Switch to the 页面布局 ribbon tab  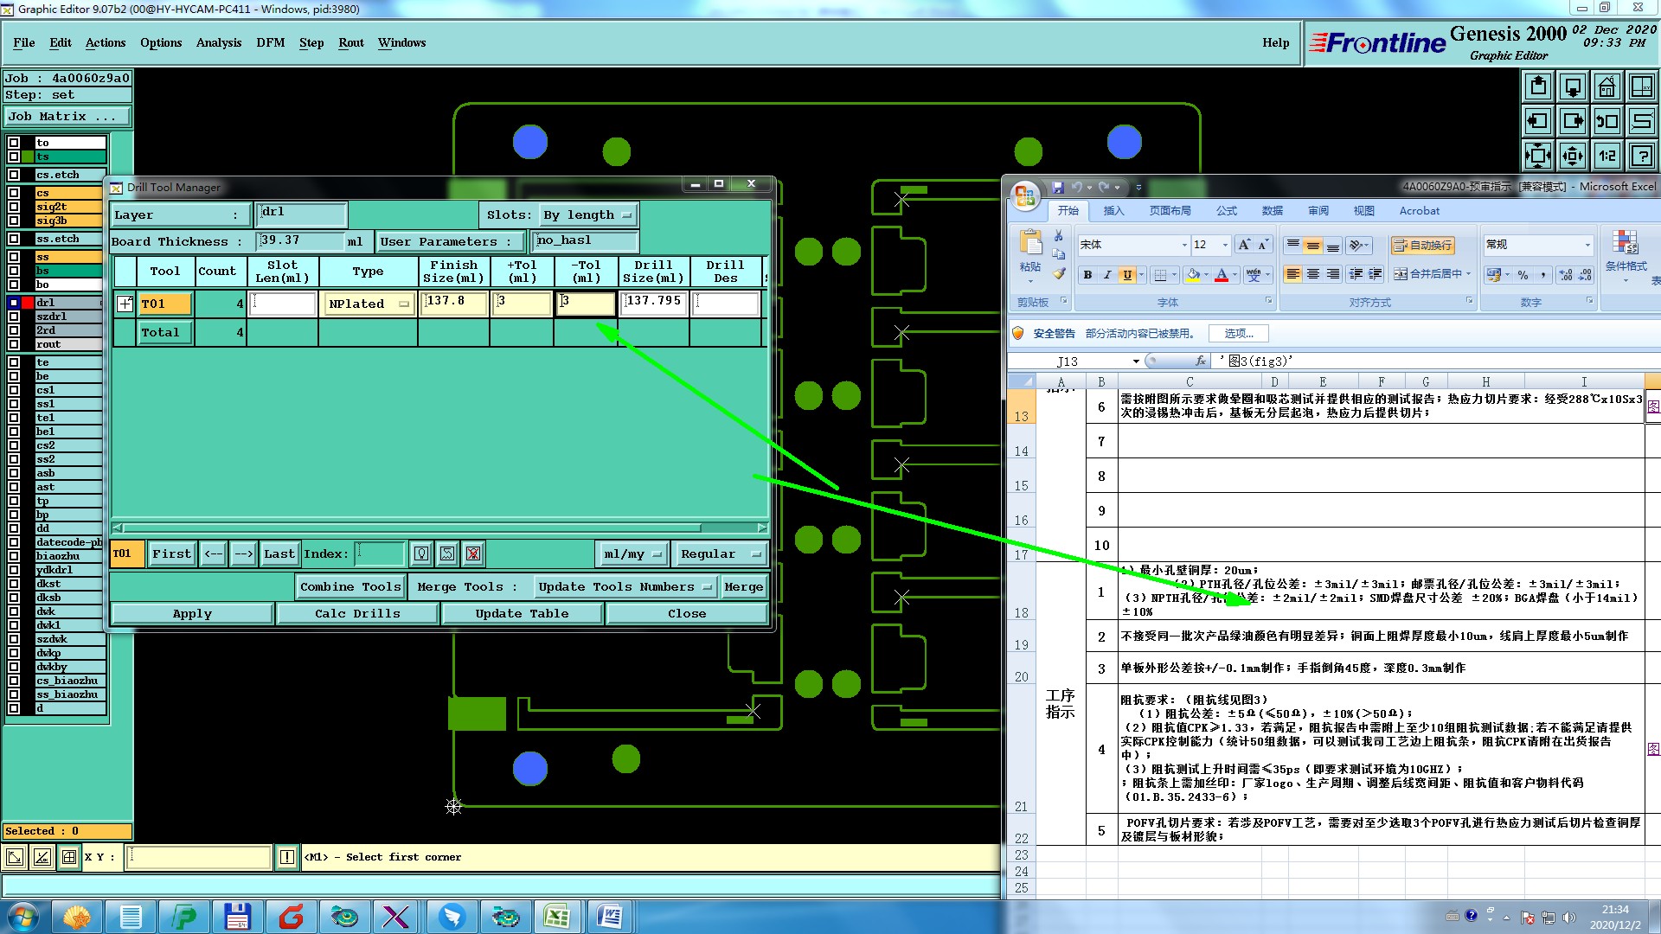(x=1170, y=211)
